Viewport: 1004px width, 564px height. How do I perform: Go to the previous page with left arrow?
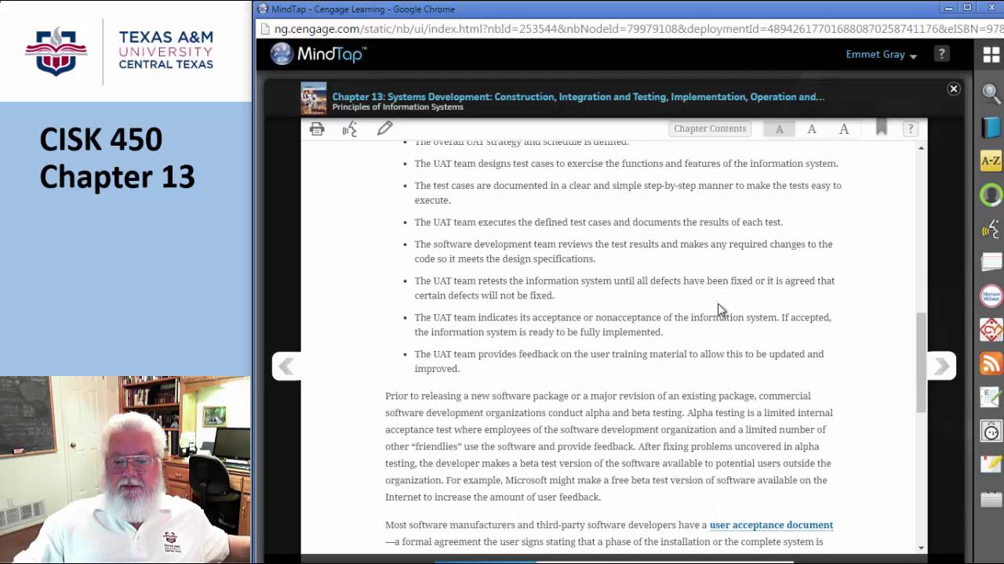pos(286,366)
